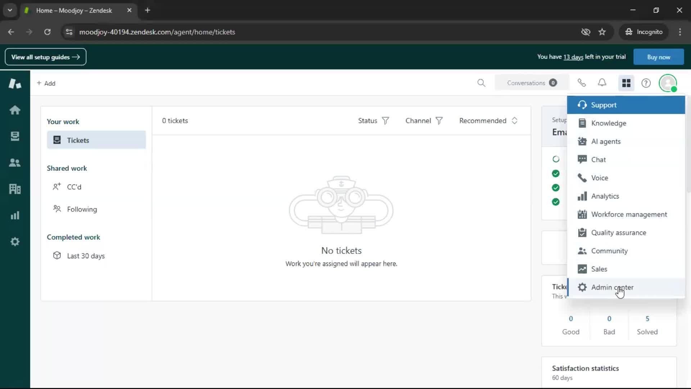Select Following under Shared work
This screenshot has width=691, height=389.
tap(96, 209)
